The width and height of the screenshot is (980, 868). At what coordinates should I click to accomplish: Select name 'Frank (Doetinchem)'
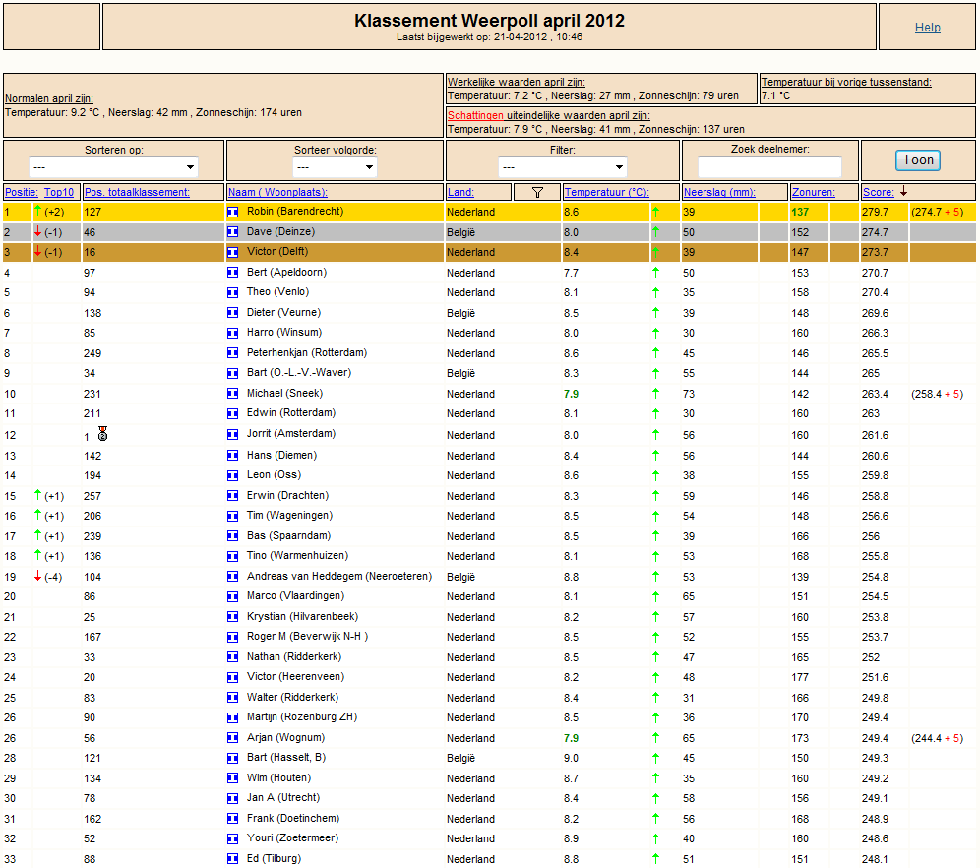coord(293,819)
